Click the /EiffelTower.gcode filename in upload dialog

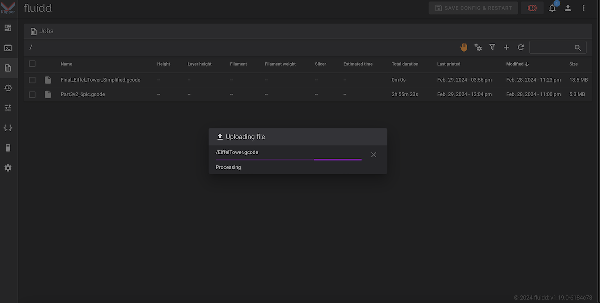[x=237, y=152]
